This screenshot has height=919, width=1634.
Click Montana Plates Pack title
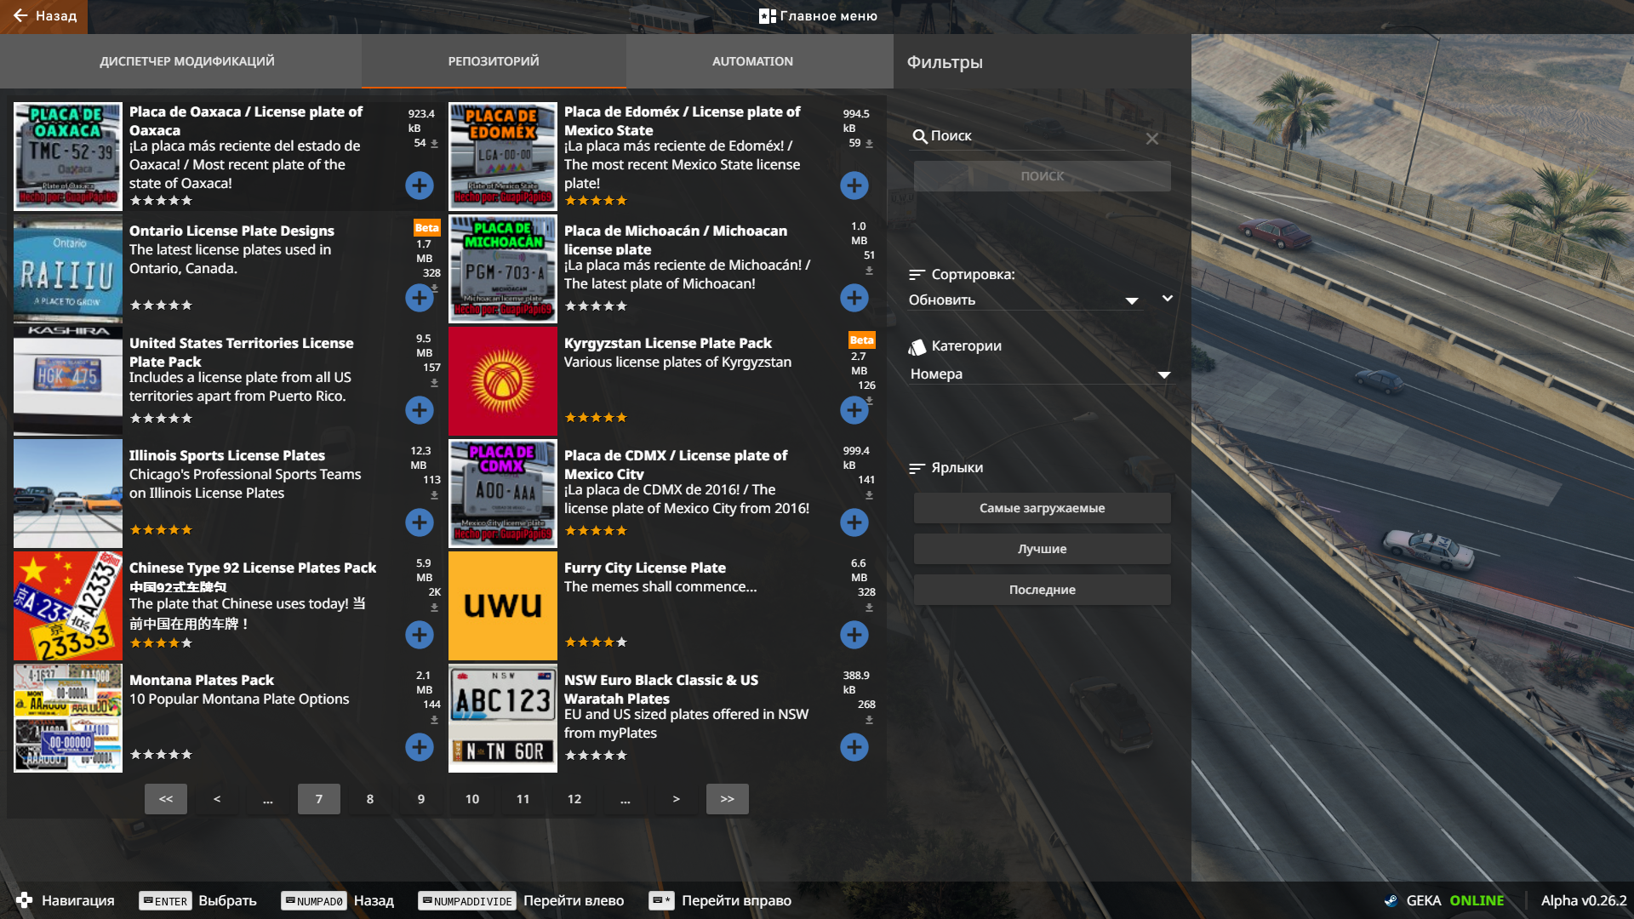coord(202,680)
